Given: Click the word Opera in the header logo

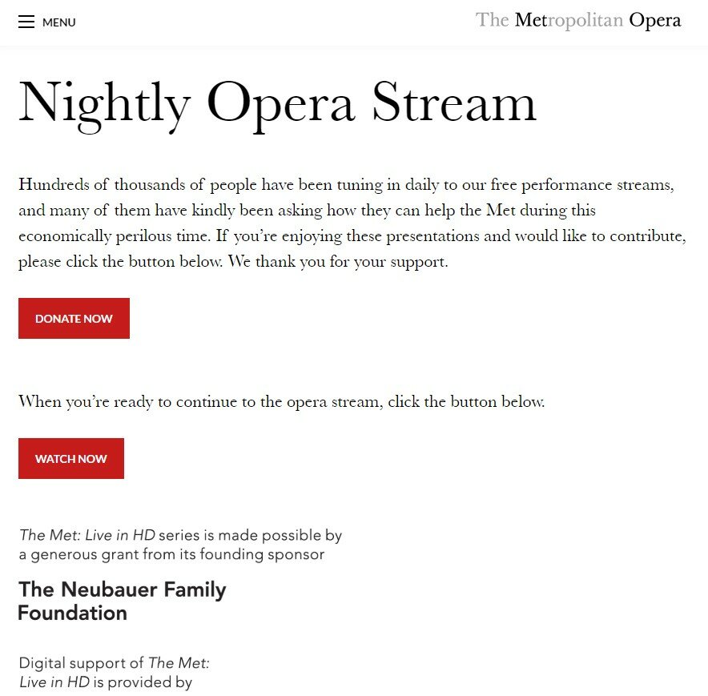Looking at the screenshot, I should pos(654,20).
